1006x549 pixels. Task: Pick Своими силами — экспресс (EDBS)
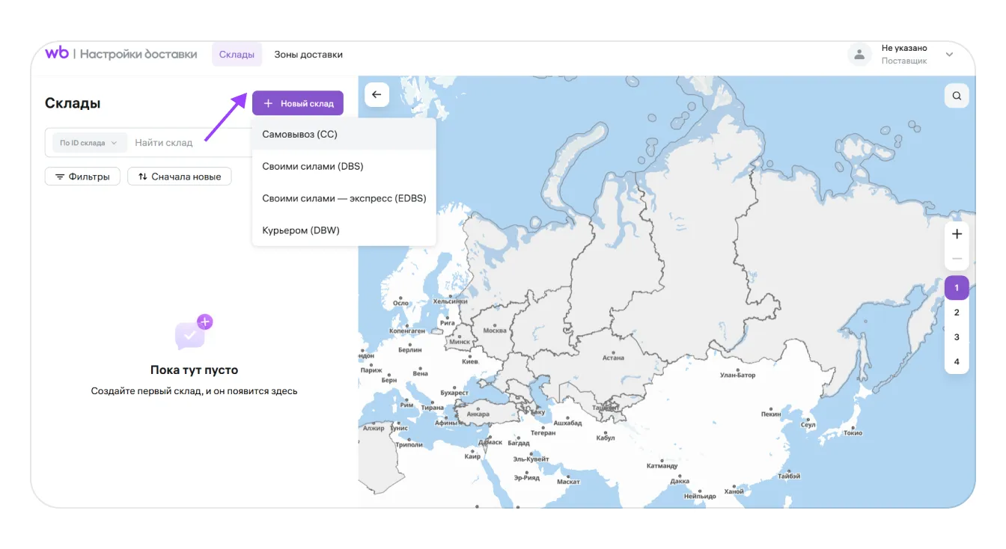[x=344, y=198]
